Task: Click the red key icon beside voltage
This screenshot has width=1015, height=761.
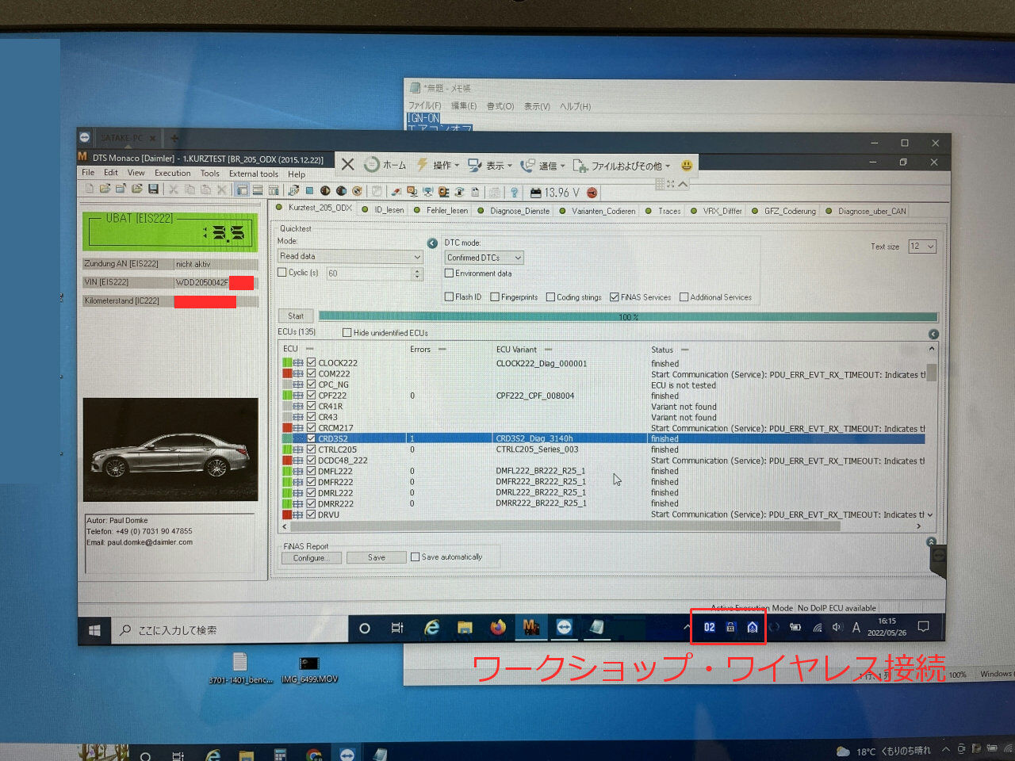Action: coord(592,193)
